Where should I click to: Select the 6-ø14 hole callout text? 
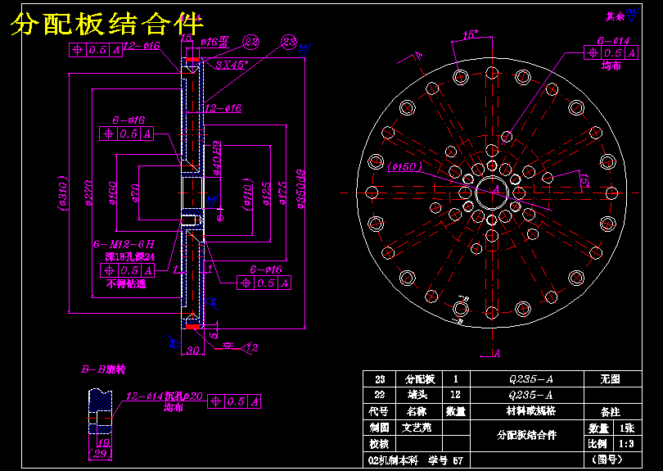click(x=613, y=41)
